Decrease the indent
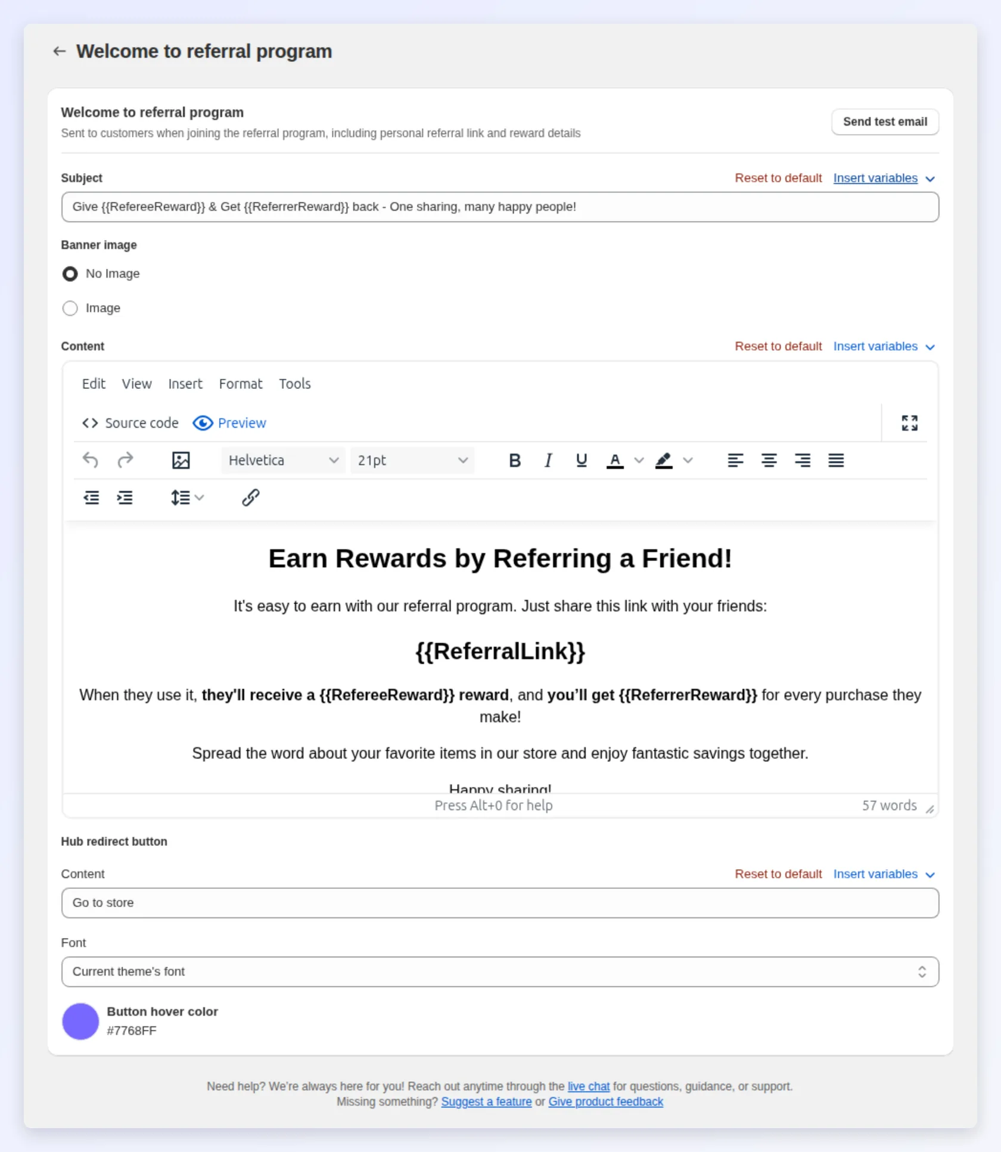The image size is (1001, 1152). tap(91, 497)
